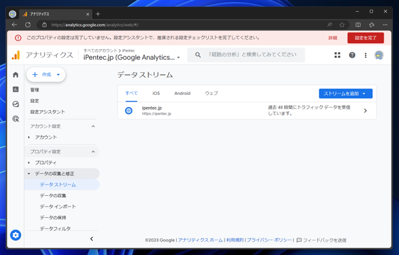Open 利用規約 footer link
Screen dimensions: 399x255
click(235, 240)
